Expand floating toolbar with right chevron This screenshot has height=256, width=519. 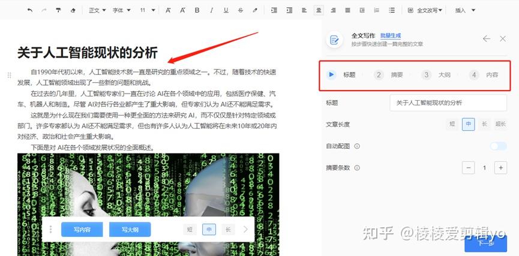click(245, 229)
